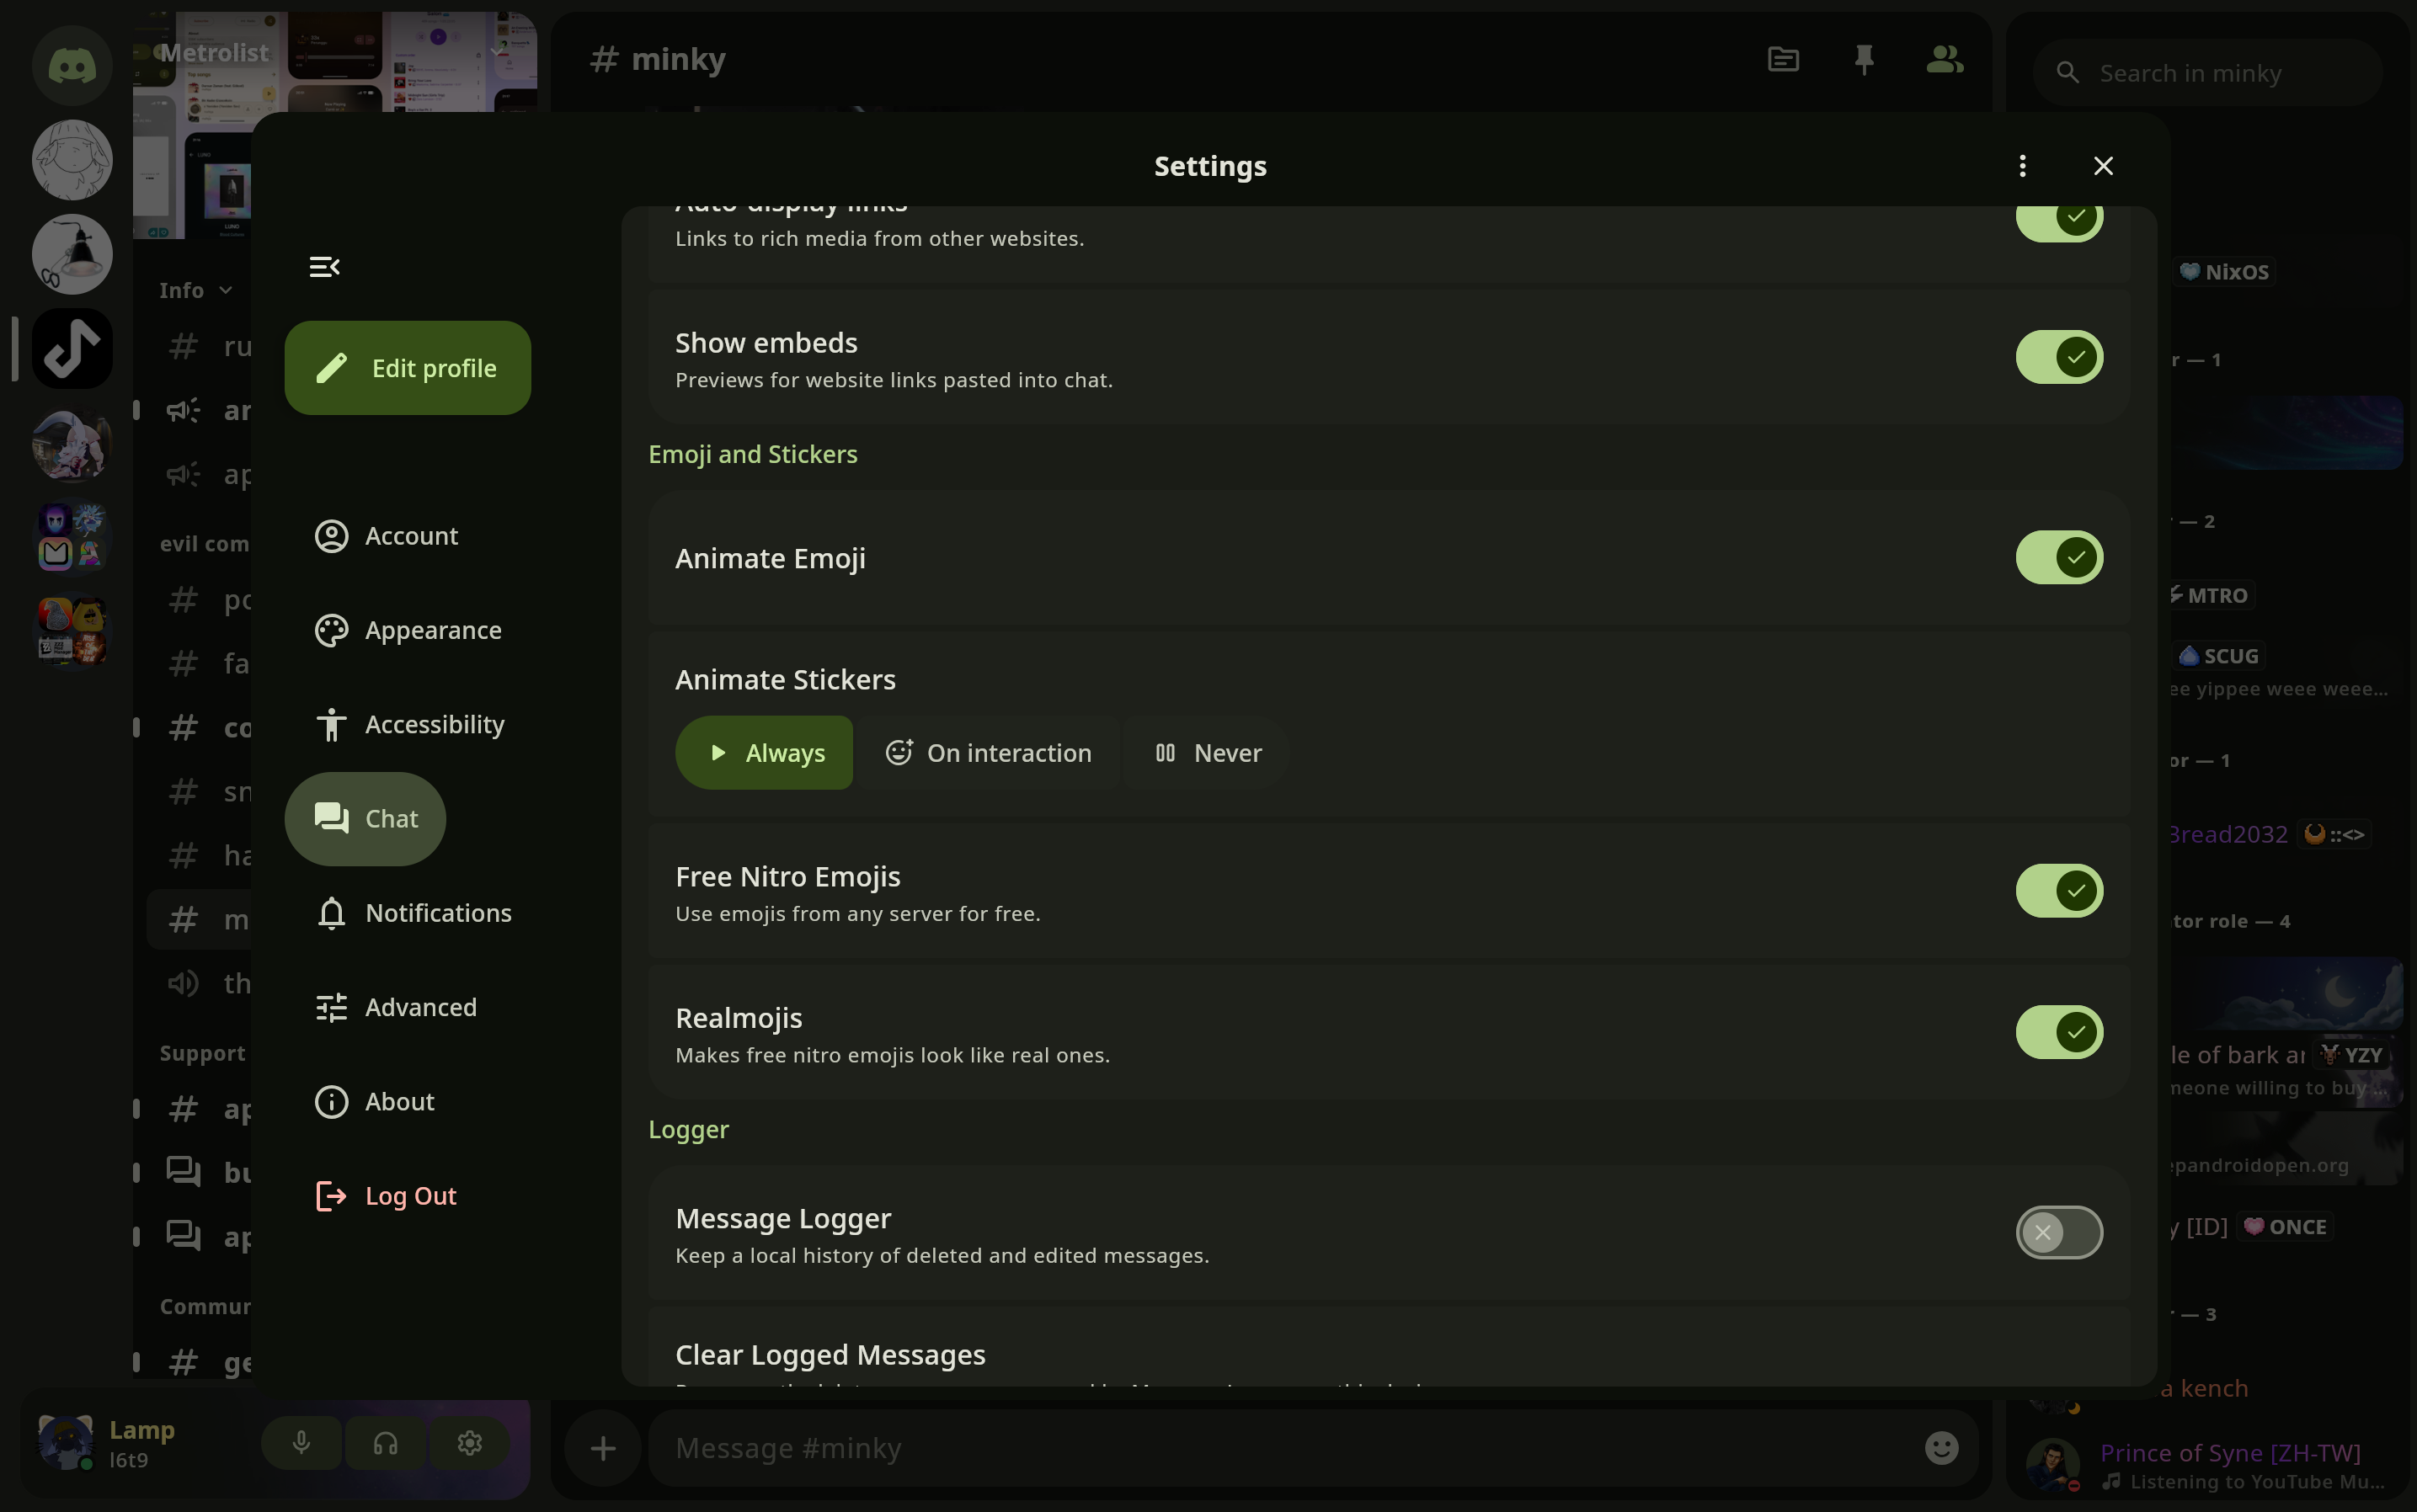This screenshot has width=2417, height=1512.
Task: Open the four-icon server folder
Action: pyautogui.click(x=72, y=538)
